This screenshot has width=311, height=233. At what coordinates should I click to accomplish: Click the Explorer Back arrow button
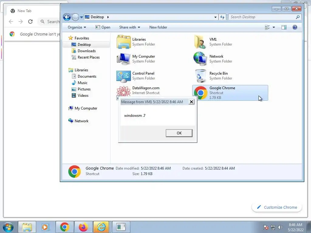67,17
